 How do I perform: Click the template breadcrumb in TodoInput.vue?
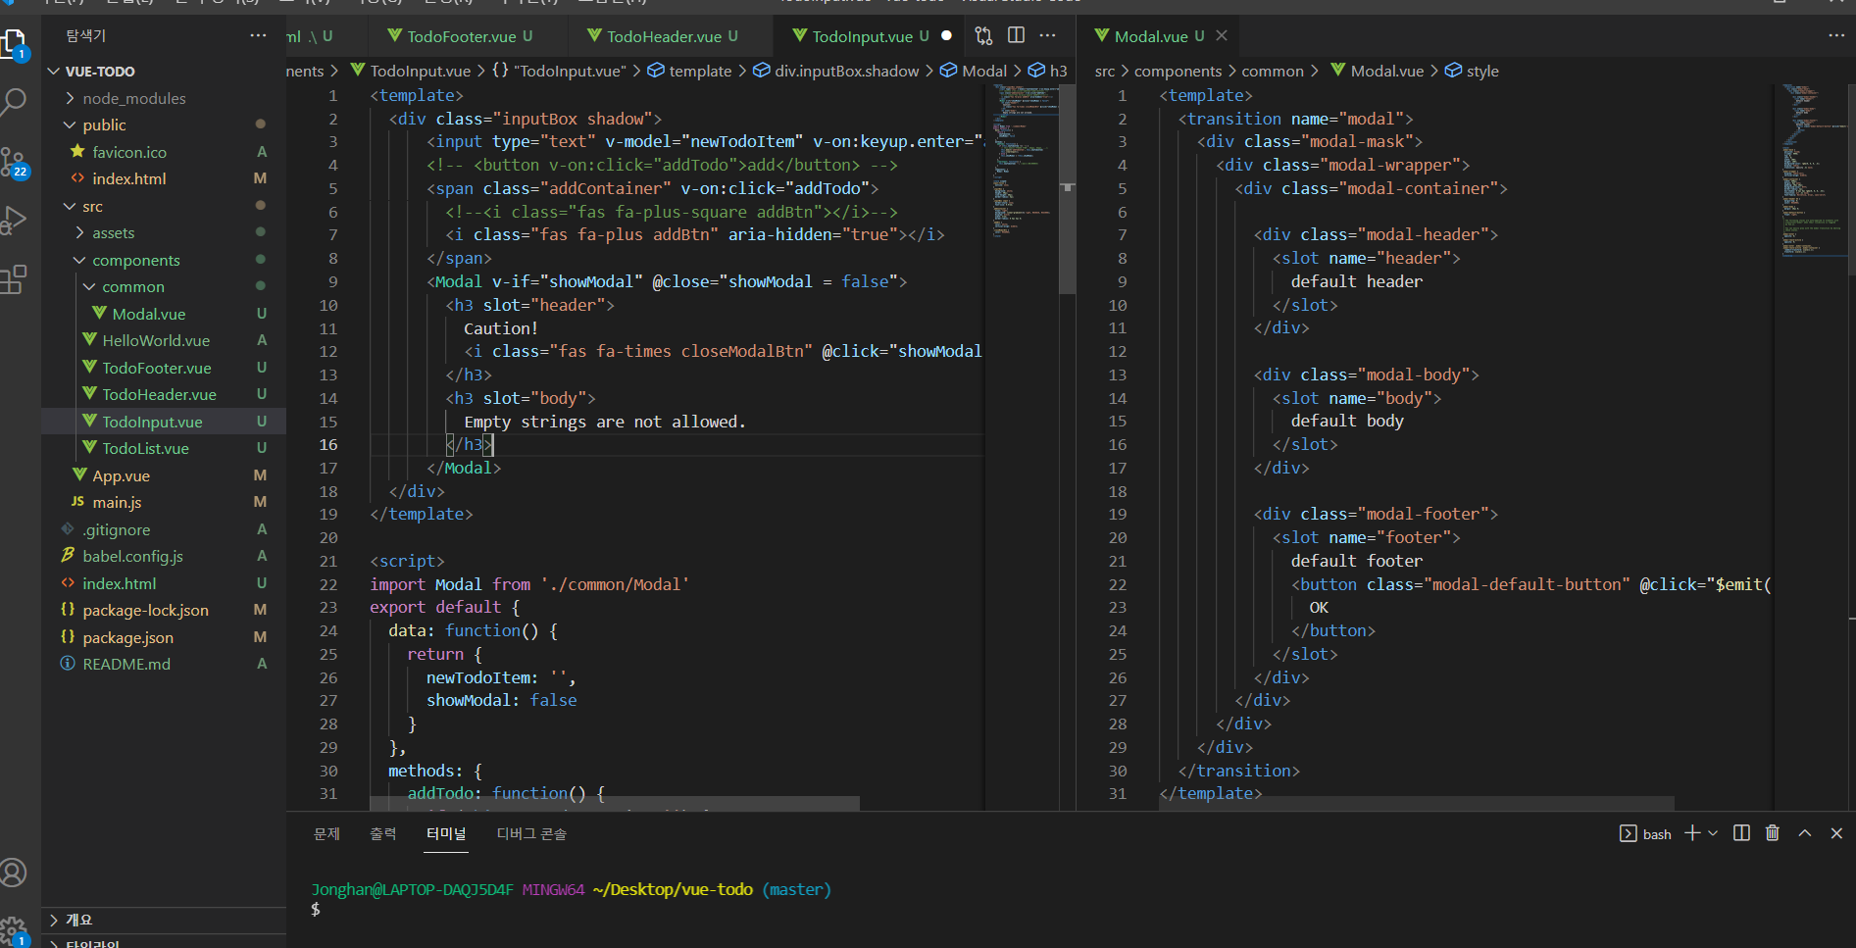[x=700, y=71]
